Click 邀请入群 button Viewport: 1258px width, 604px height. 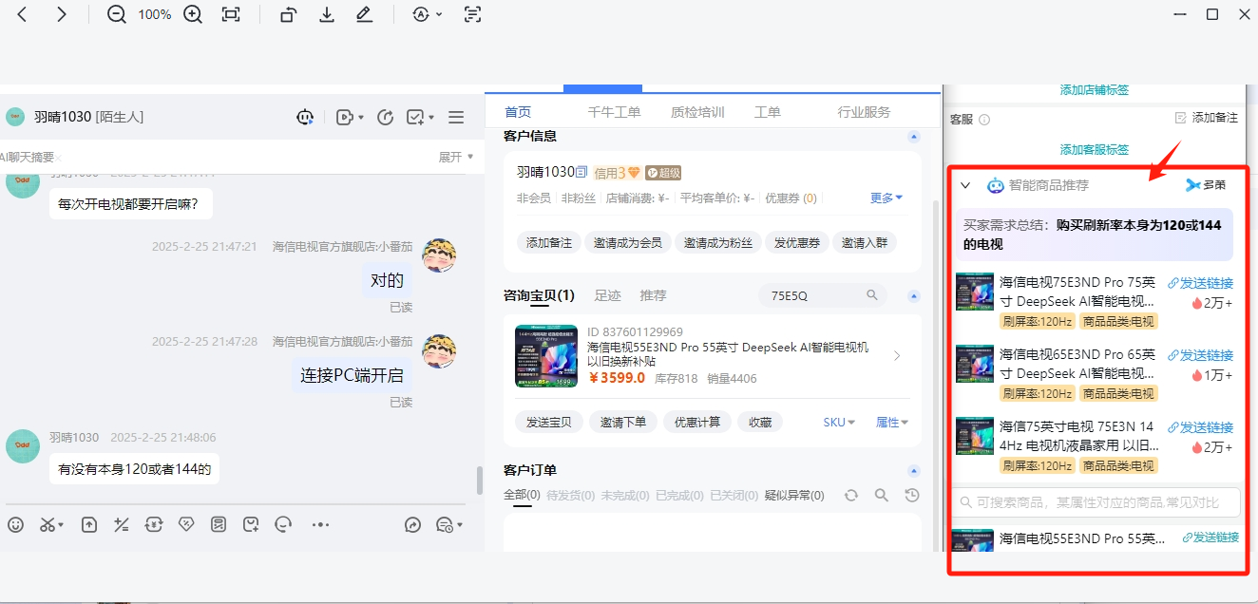[x=865, y=242]
